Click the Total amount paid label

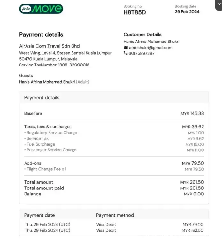pyautogui.click(x=44, y=188)
